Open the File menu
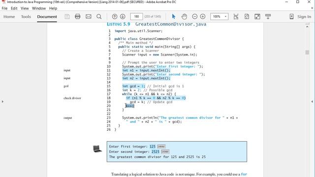315x177 pixels. 4,8
